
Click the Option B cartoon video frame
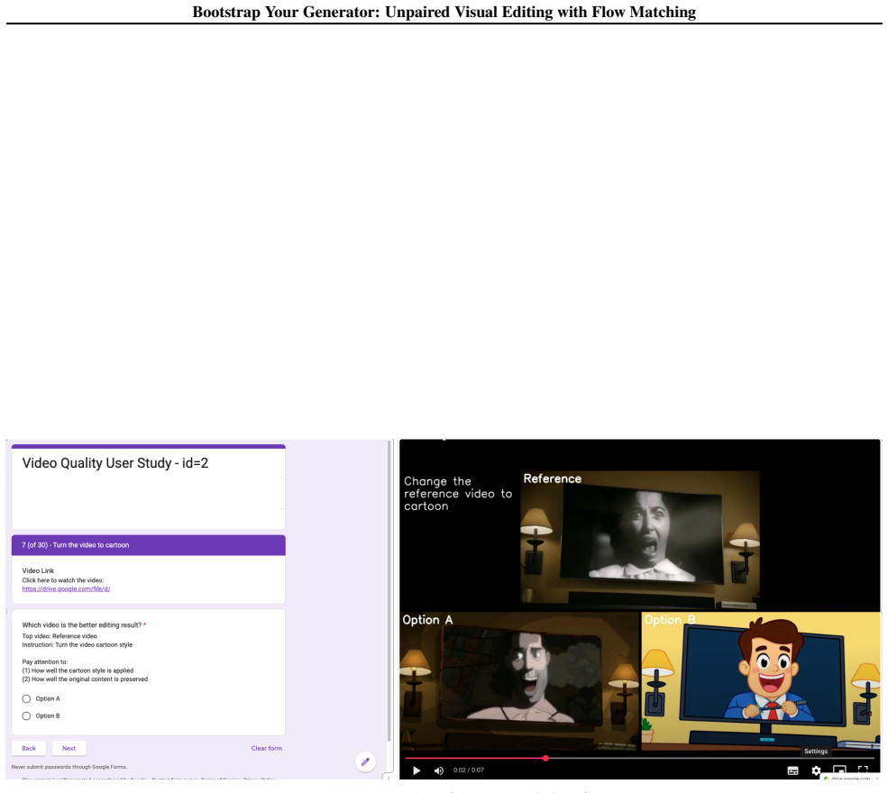[761, 681]
